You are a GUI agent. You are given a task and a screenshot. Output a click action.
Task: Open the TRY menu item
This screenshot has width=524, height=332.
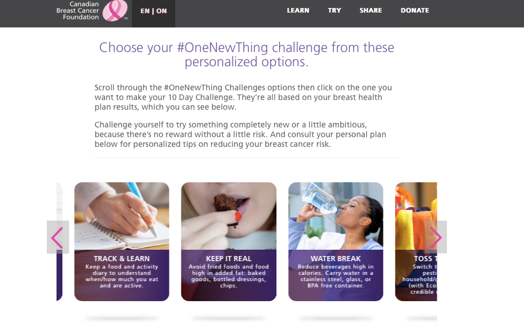[x=334, y=11]
